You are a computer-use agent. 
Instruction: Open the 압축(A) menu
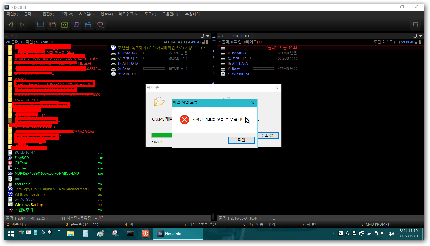(107, 14)
